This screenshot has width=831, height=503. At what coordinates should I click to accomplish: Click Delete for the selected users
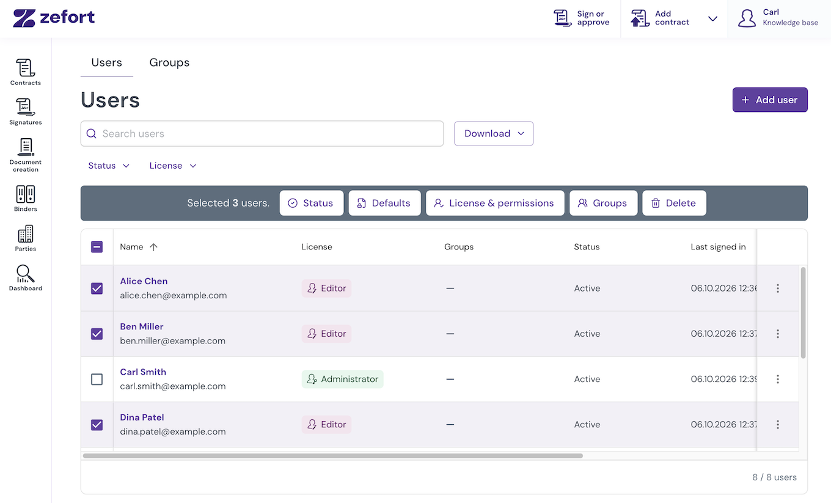674,203
